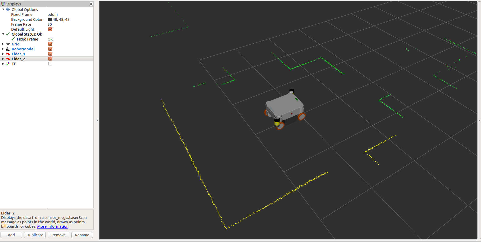Screen dimensions: 481x242
Task: Click the Fixed Frame OK status value
Action: coord(50,39)
